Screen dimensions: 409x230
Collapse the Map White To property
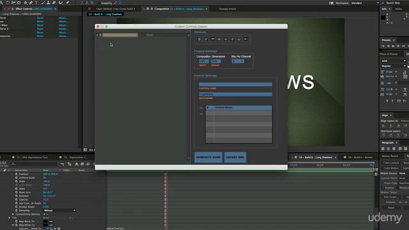[13, 225]
